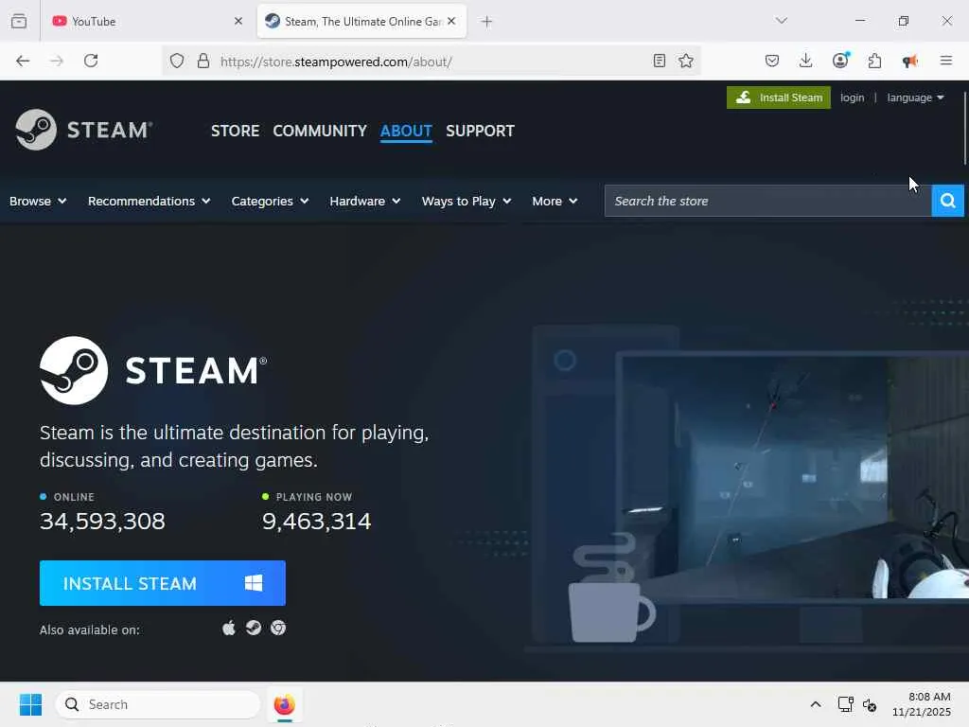Bookmark this page with the star icon
Viewport: 969px width, 727px height.
(x=686, y=61)
